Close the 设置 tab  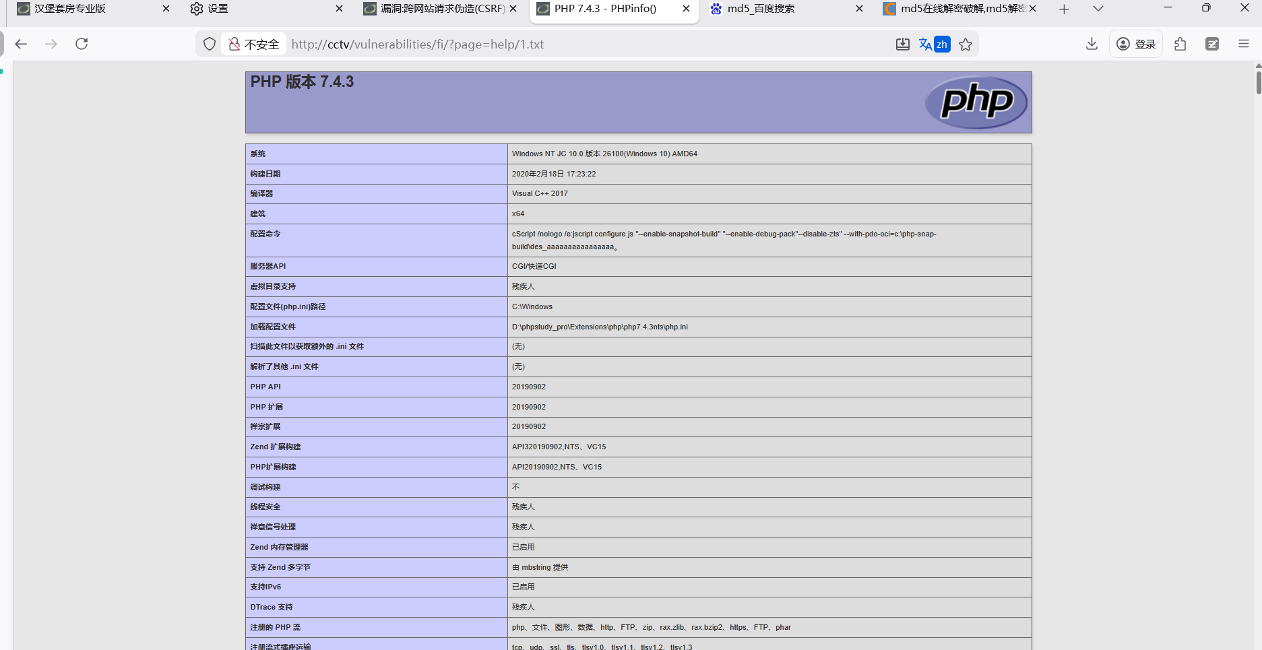[x=339, y=9]
